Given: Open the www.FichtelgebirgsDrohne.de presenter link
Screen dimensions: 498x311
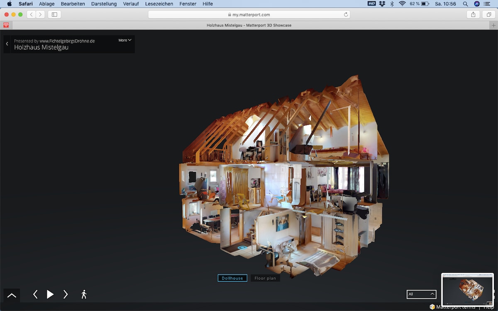Looking at the screenshot, I should [x=67, y=41].
